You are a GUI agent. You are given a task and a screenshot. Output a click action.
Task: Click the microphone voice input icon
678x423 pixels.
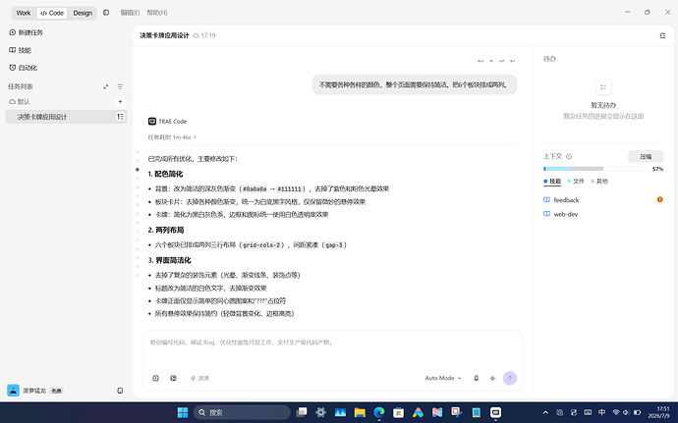[x=476, y=378]
